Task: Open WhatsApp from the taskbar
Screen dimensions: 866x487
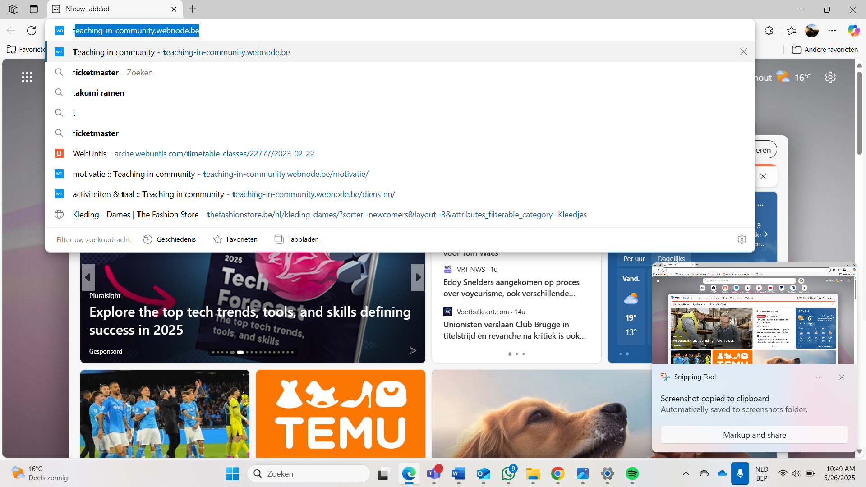Action: coord(508,473)
